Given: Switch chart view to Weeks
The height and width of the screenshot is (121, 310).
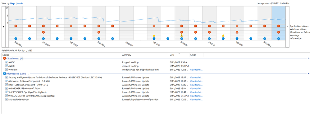Looking at the screenshot, I should pyautogui.click(x=20, y=3).
